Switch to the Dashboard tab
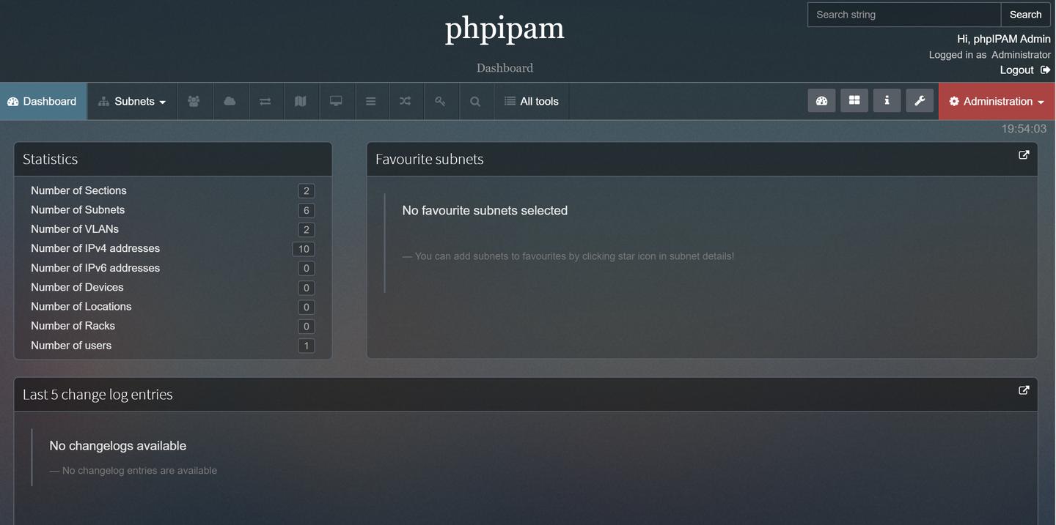Image resolution: width=1056 pixels, height=525 pixels. pos(43,101)
